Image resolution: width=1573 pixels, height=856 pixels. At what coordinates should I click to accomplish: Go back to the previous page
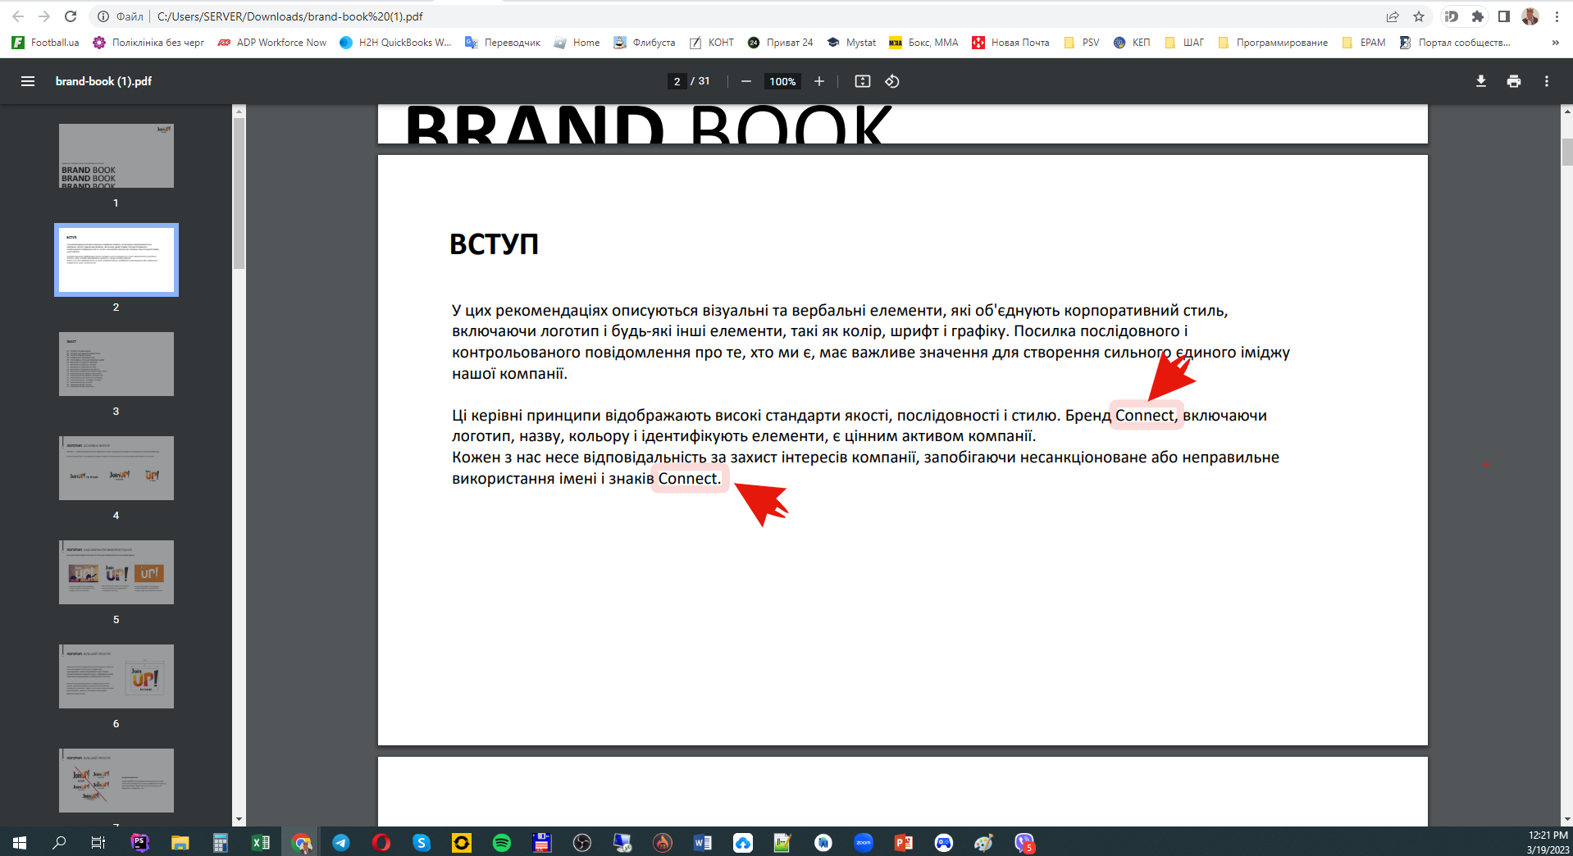tap(18, 16)
